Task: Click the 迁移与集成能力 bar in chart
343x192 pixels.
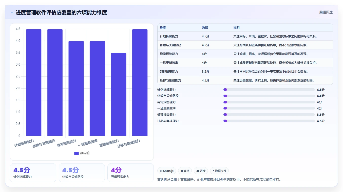Action: [x=140, y=83]
